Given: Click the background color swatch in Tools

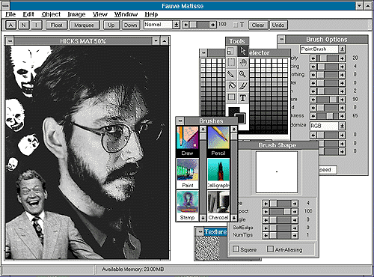Looking at the screenshot, I should click(242, 119).
